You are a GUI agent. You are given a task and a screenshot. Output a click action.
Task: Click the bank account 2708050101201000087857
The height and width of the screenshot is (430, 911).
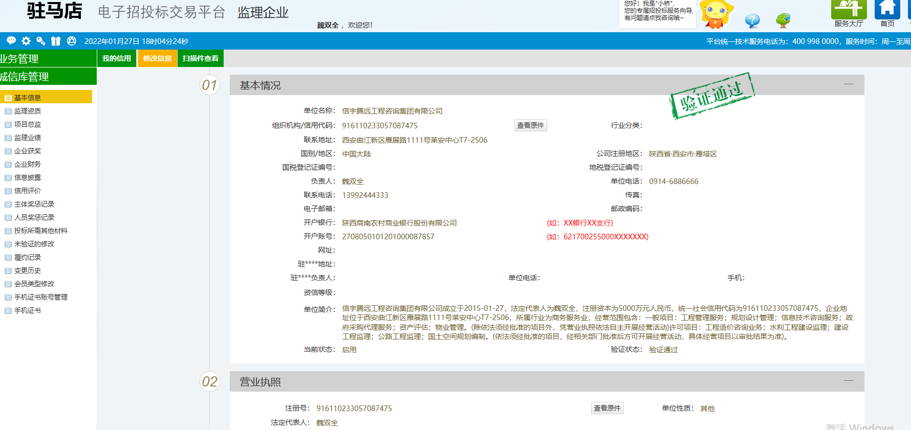click(388, 237)
